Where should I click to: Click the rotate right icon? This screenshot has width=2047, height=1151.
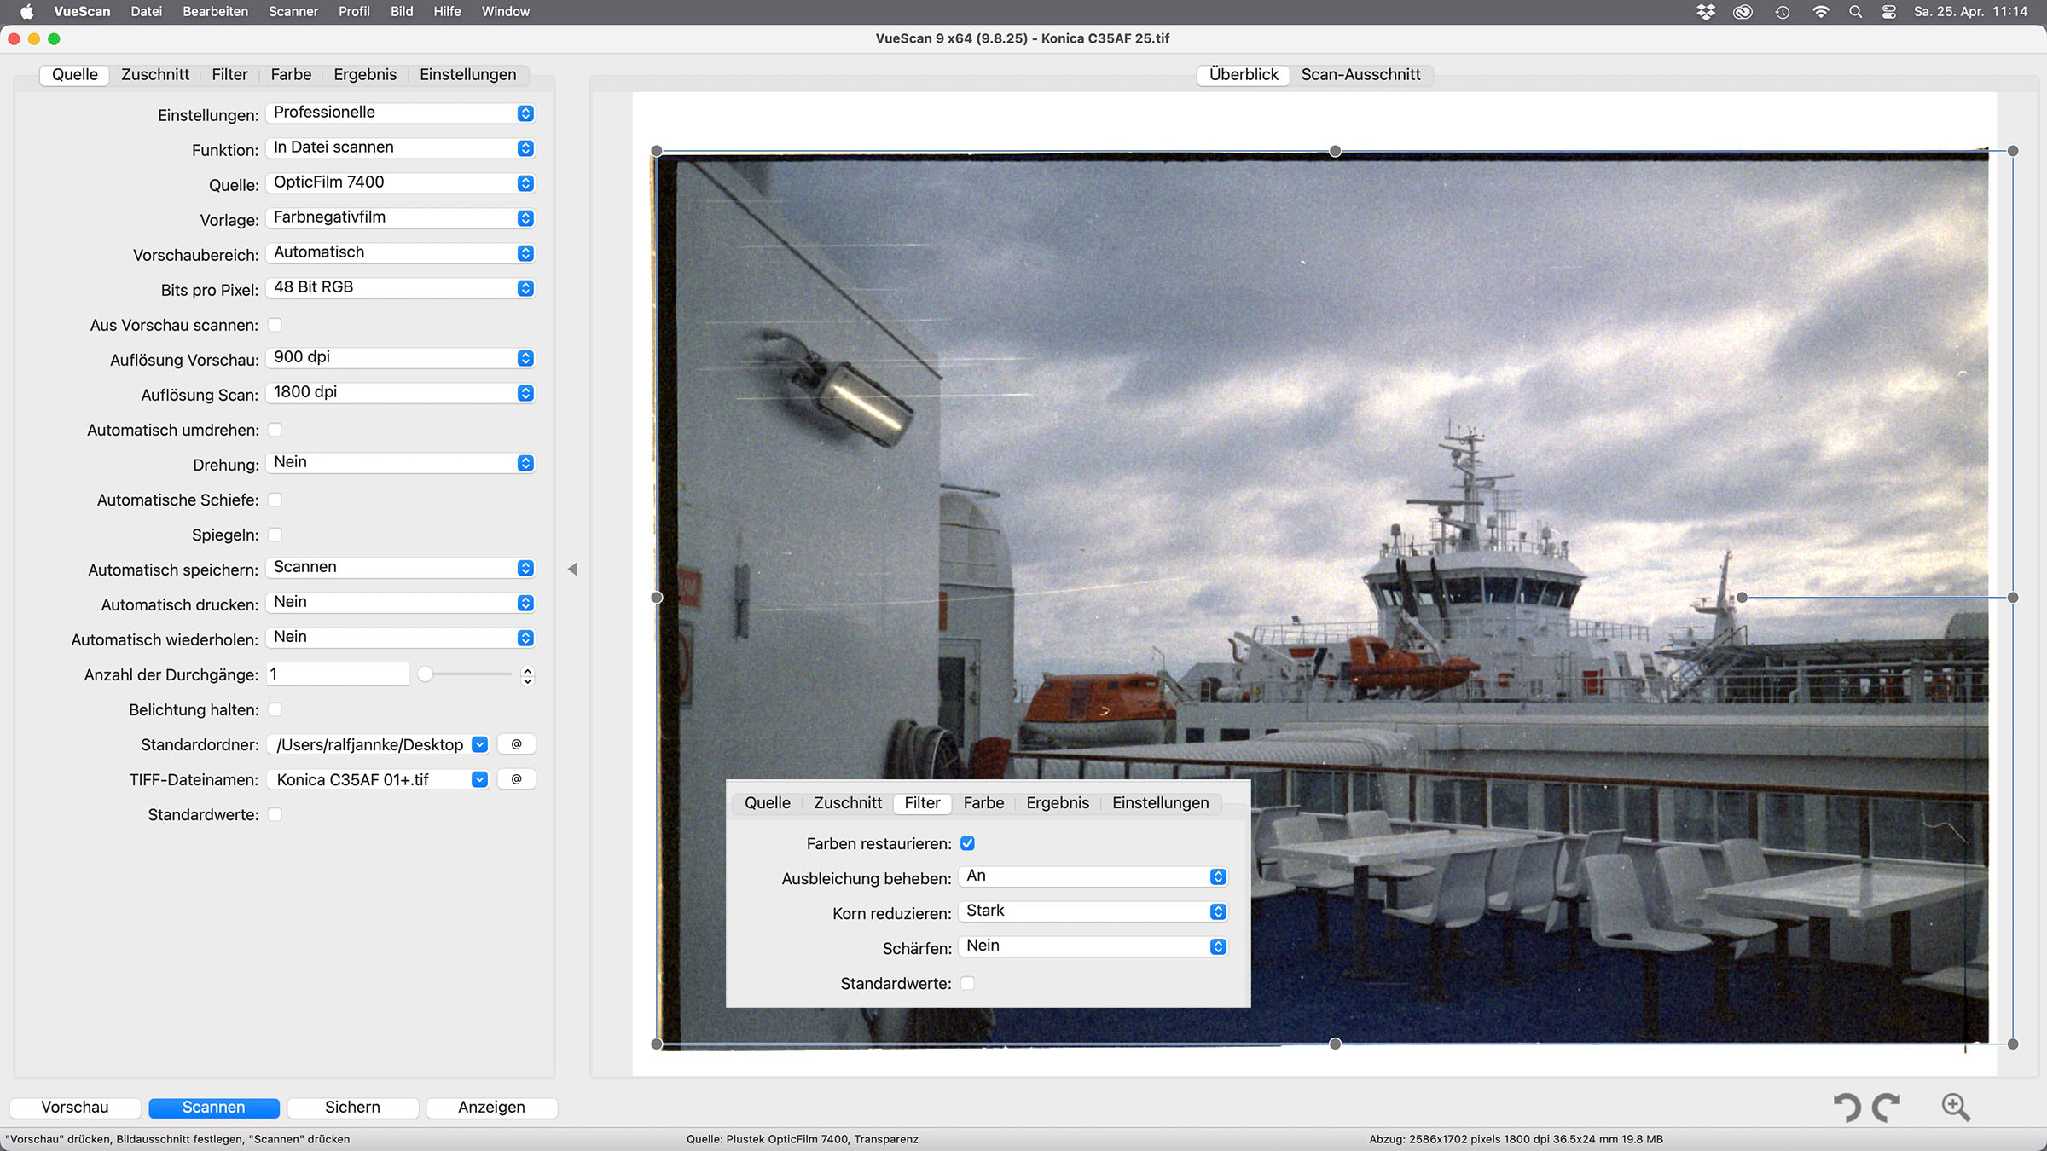pos(1887,1107)
